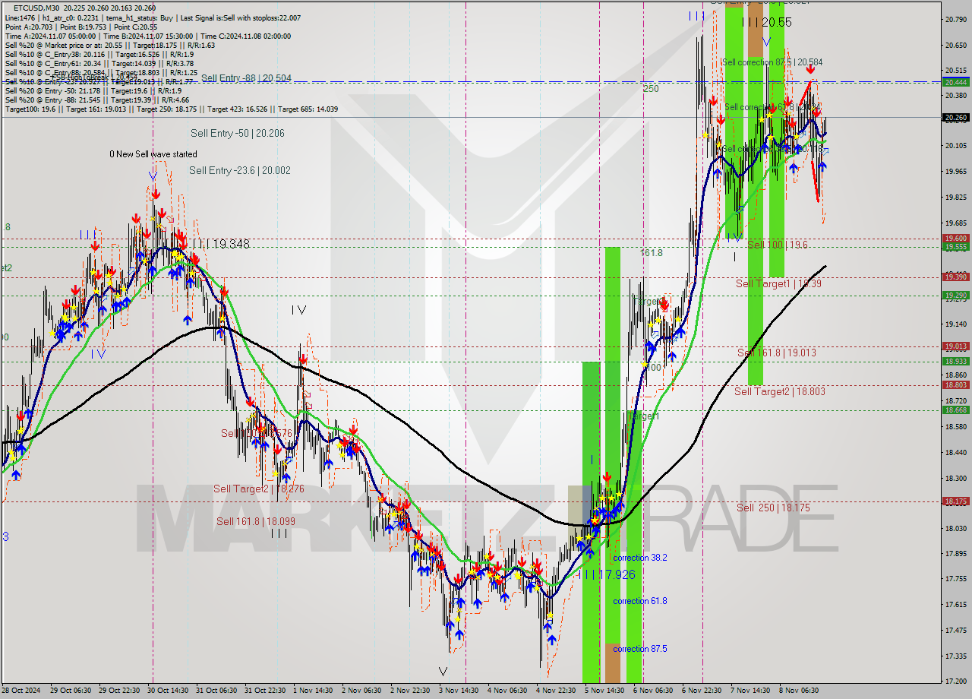972x699 pixels.
Task: Click the '5 Nov 14:30' time axis label
Action: pos(604,691)
